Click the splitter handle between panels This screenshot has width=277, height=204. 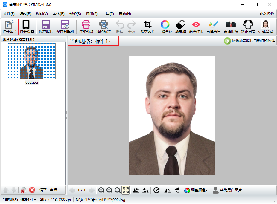[x=67, y=115]
